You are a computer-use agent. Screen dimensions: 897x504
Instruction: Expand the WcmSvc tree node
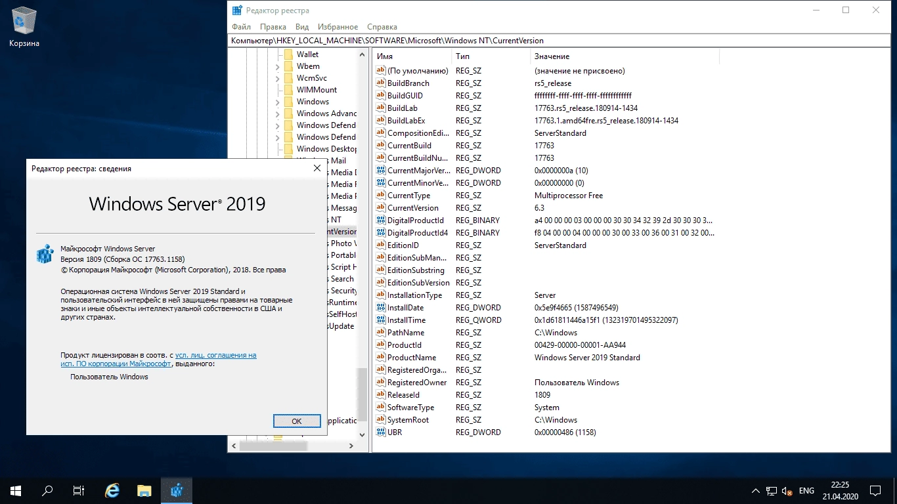pos(277,79)
